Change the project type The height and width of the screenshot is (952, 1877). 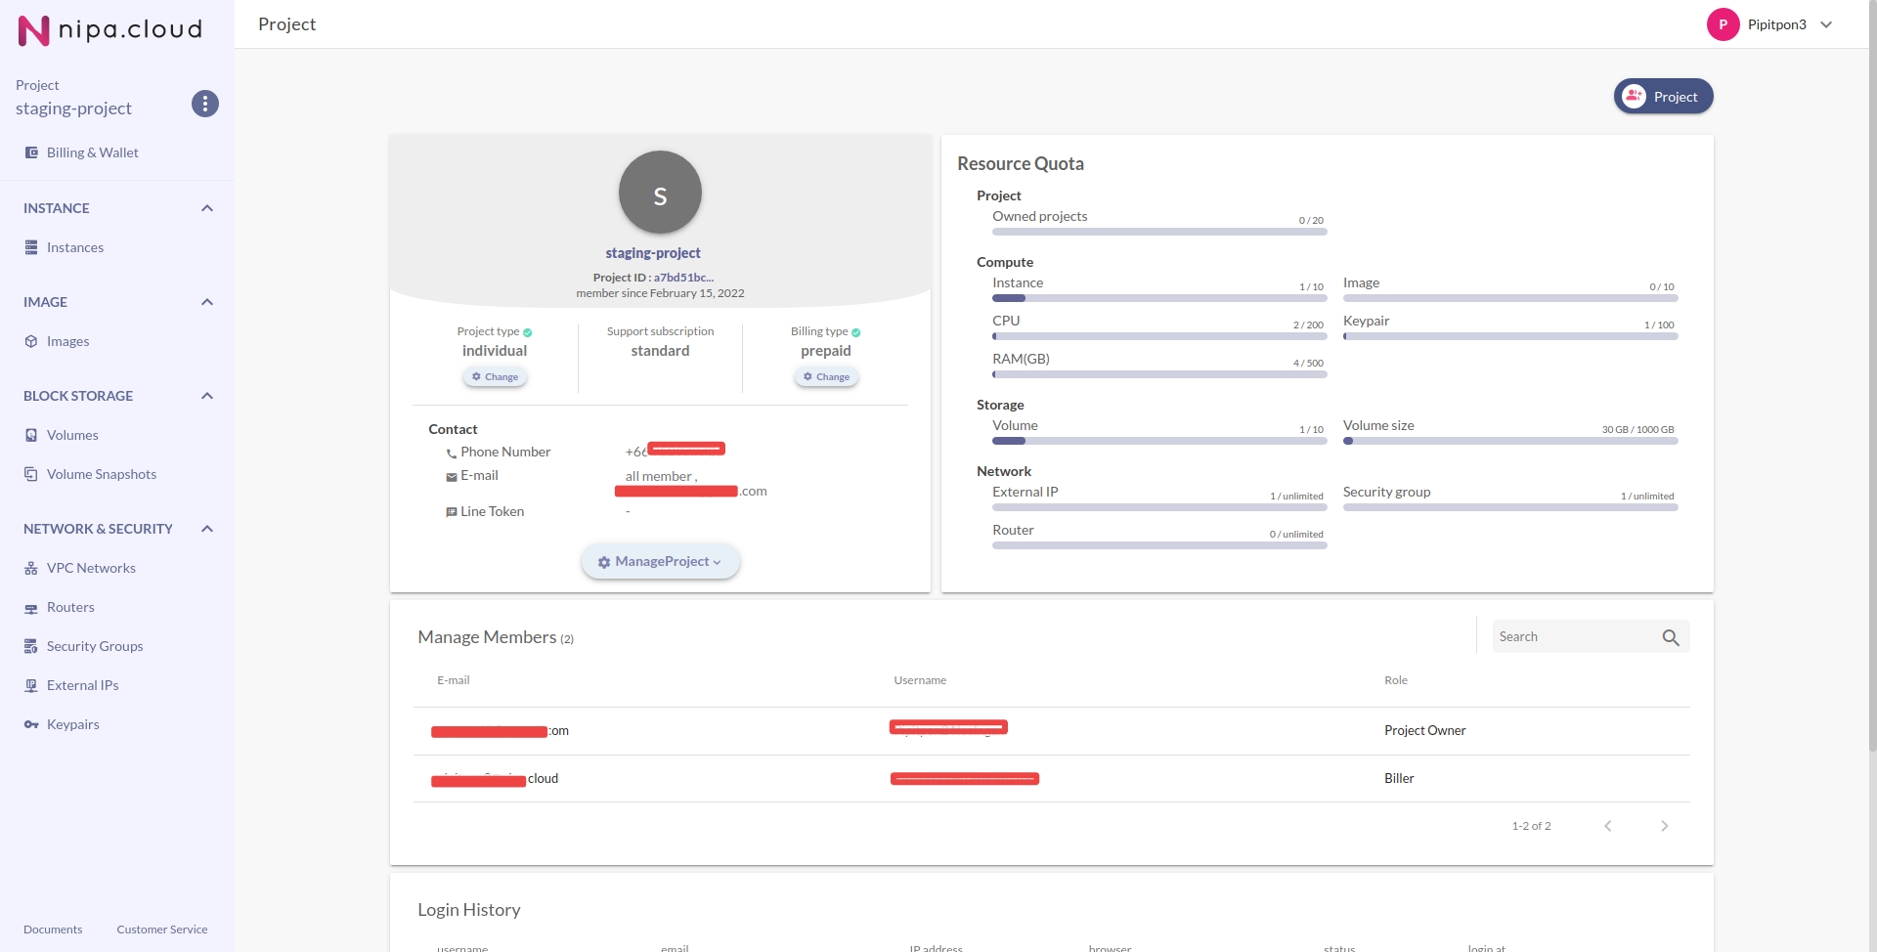tap(495, 377)
